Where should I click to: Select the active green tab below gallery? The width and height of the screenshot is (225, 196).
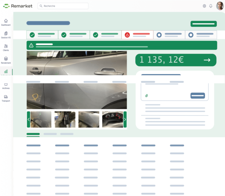point(33,134)
